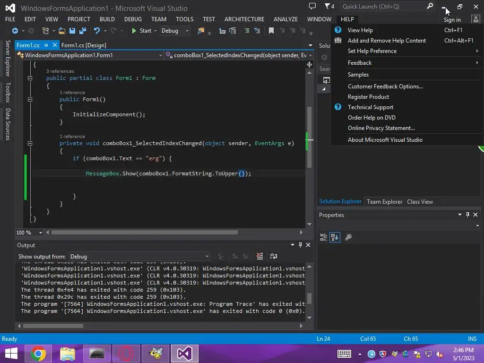The height and width of the screenshot is (363, 484).
Task: Open the feedback speech bubble icon
Action: 312,6
